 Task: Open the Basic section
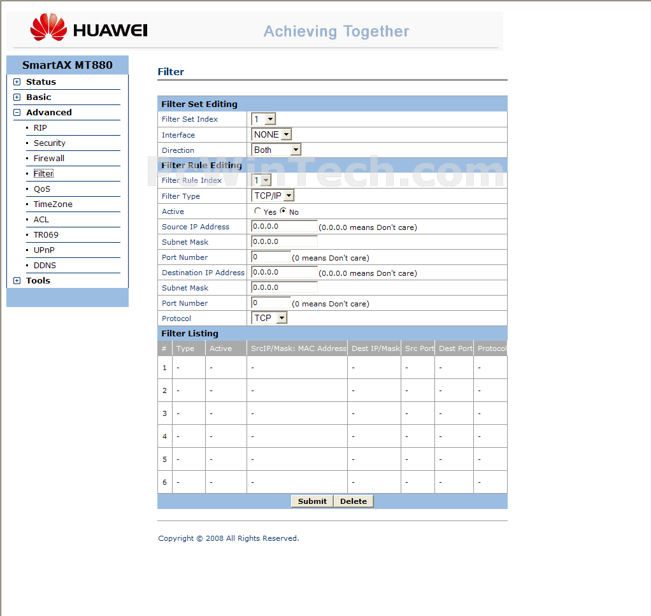tap(39, 97)
